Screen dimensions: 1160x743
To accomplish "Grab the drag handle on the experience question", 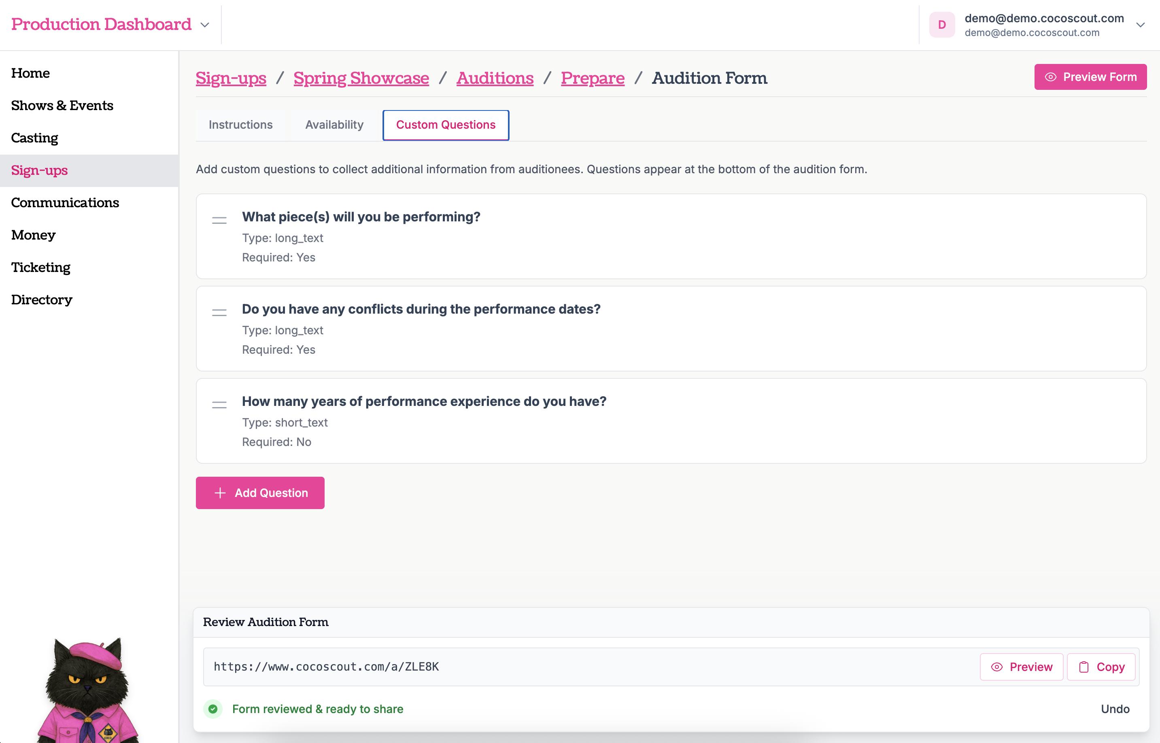I will coord(219,405).
